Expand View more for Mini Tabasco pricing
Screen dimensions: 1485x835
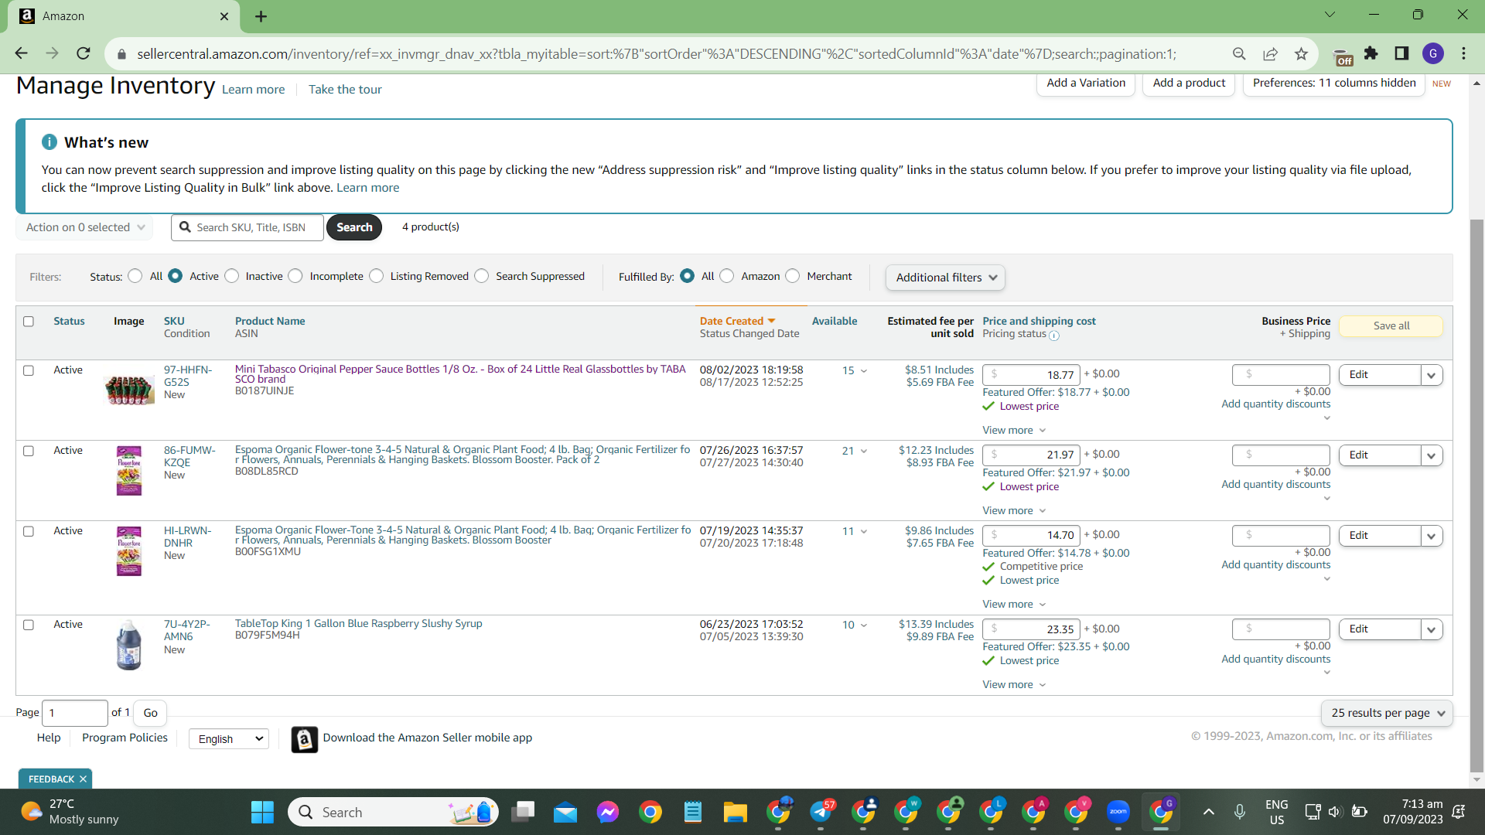point(1014,430)
